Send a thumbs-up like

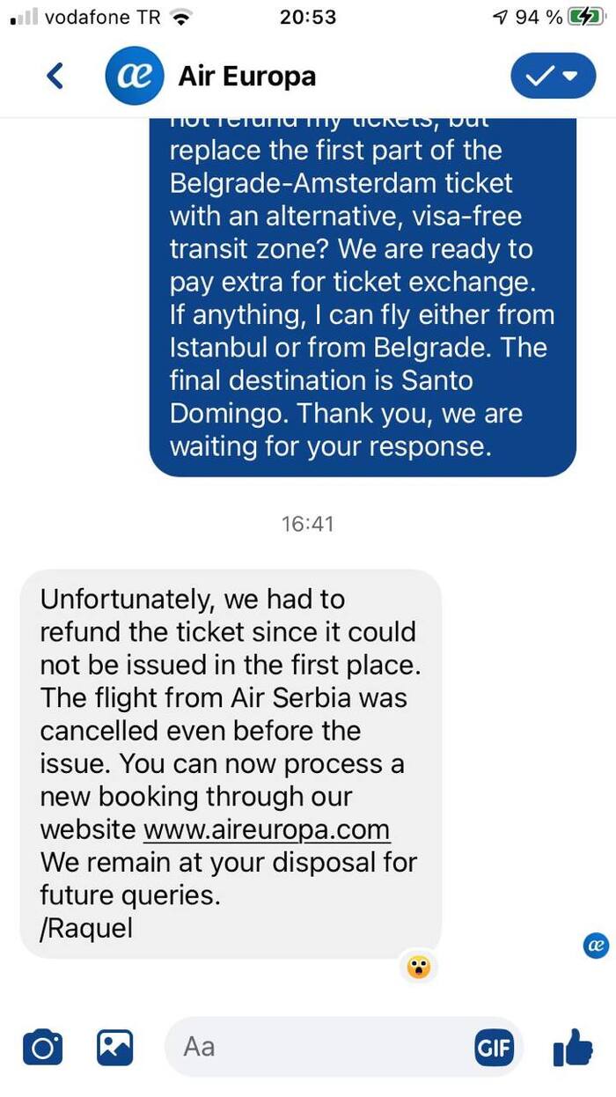573,1048
